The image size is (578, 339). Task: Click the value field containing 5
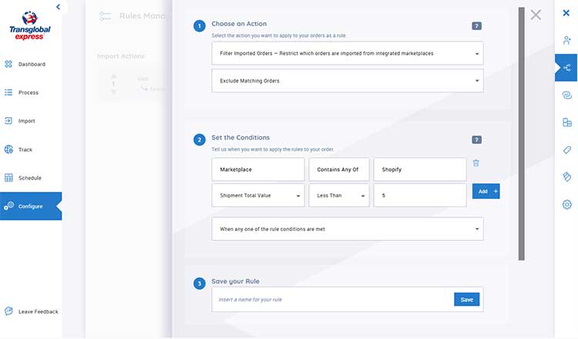click(x=420, y=195)
